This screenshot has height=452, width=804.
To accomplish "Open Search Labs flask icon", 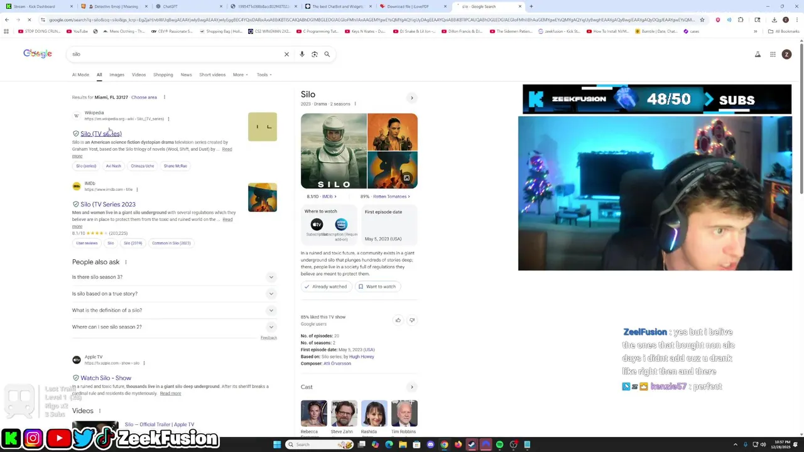I will 758,54.
